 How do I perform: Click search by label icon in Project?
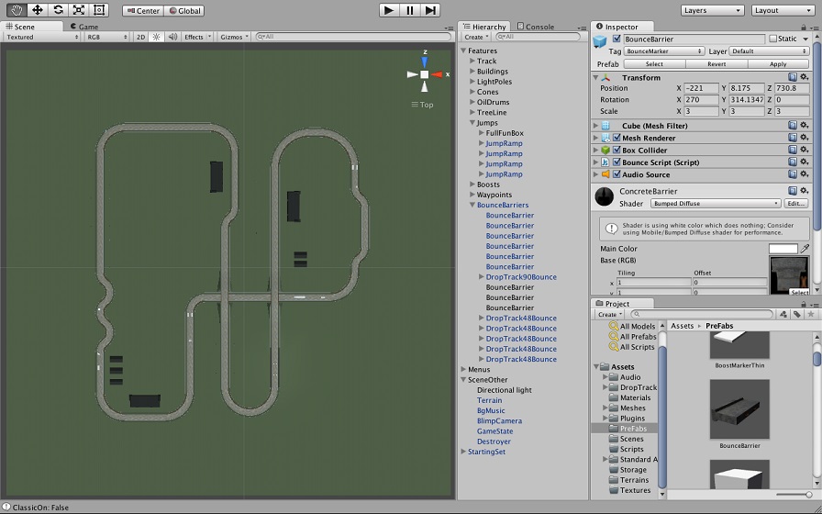click(797, 314)
